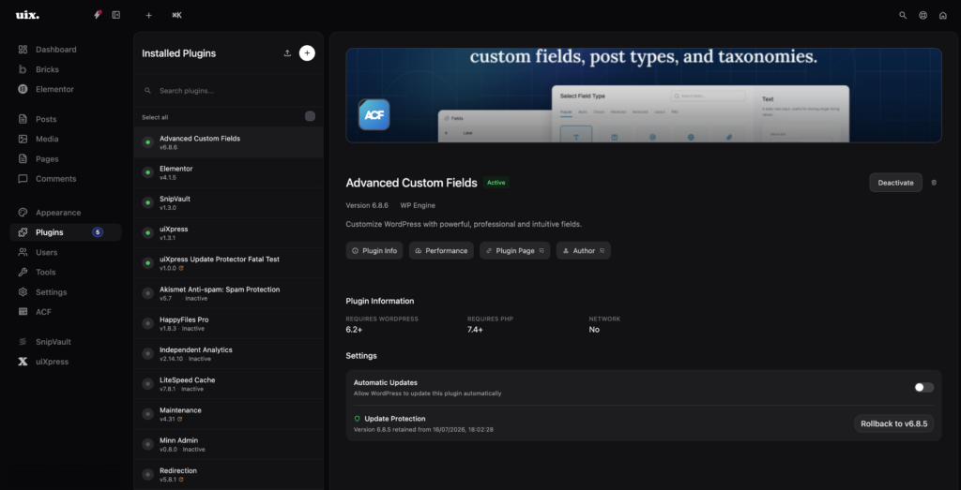
Task: Open the Plugins menu item
Action: pos(66,232)
